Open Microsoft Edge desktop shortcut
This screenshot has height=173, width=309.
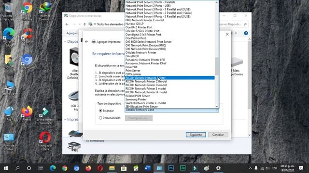point(9,37)
